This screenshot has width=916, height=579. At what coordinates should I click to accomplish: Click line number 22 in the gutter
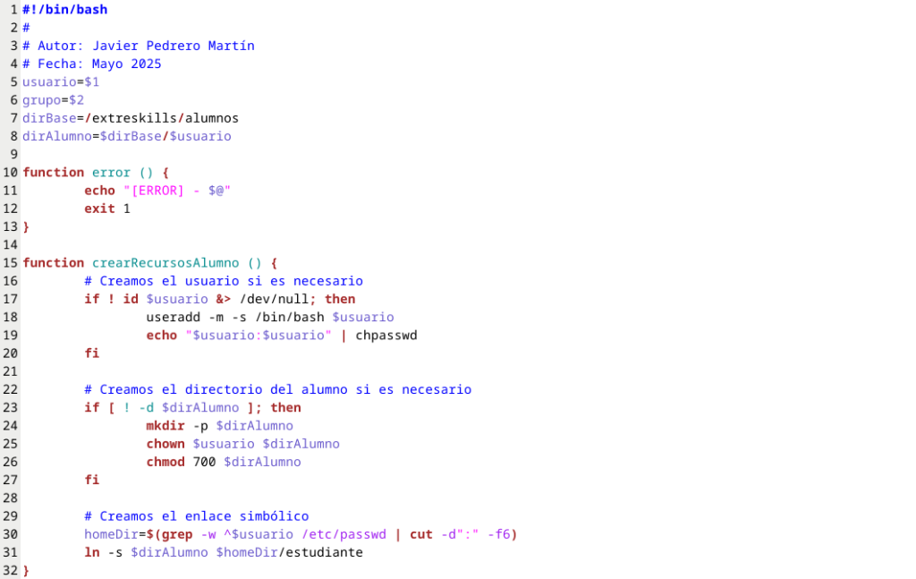point(11,389)
